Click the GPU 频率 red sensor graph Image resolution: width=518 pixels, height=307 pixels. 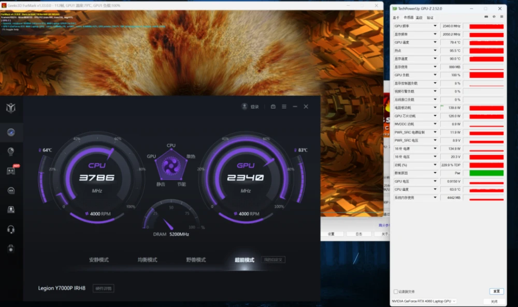tap(486, 26)
